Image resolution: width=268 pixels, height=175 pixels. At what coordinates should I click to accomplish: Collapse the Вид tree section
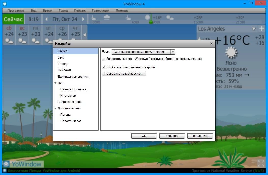[x=55, y=83]
